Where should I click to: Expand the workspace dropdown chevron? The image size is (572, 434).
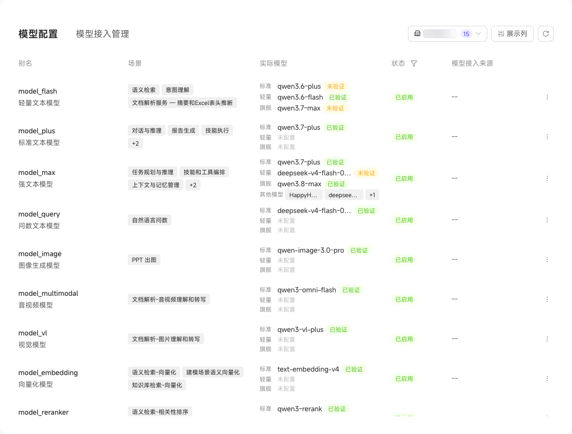click(478, 34)
